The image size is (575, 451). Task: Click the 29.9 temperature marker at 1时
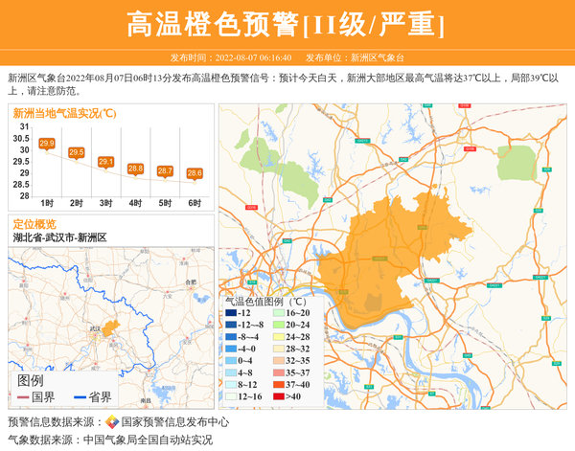coord(47,144)
